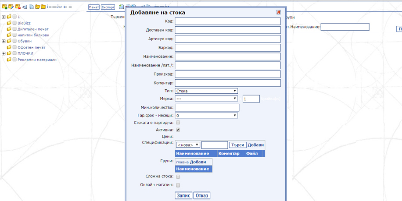Save with the Запис button
402x201 pixels.
pos(183,196)
